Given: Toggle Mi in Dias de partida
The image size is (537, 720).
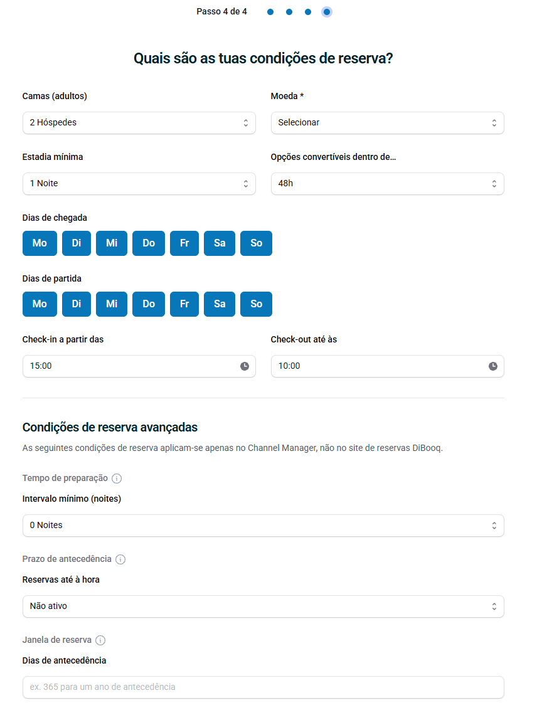Looking at the screenshot, I should [x=112, y=304].
